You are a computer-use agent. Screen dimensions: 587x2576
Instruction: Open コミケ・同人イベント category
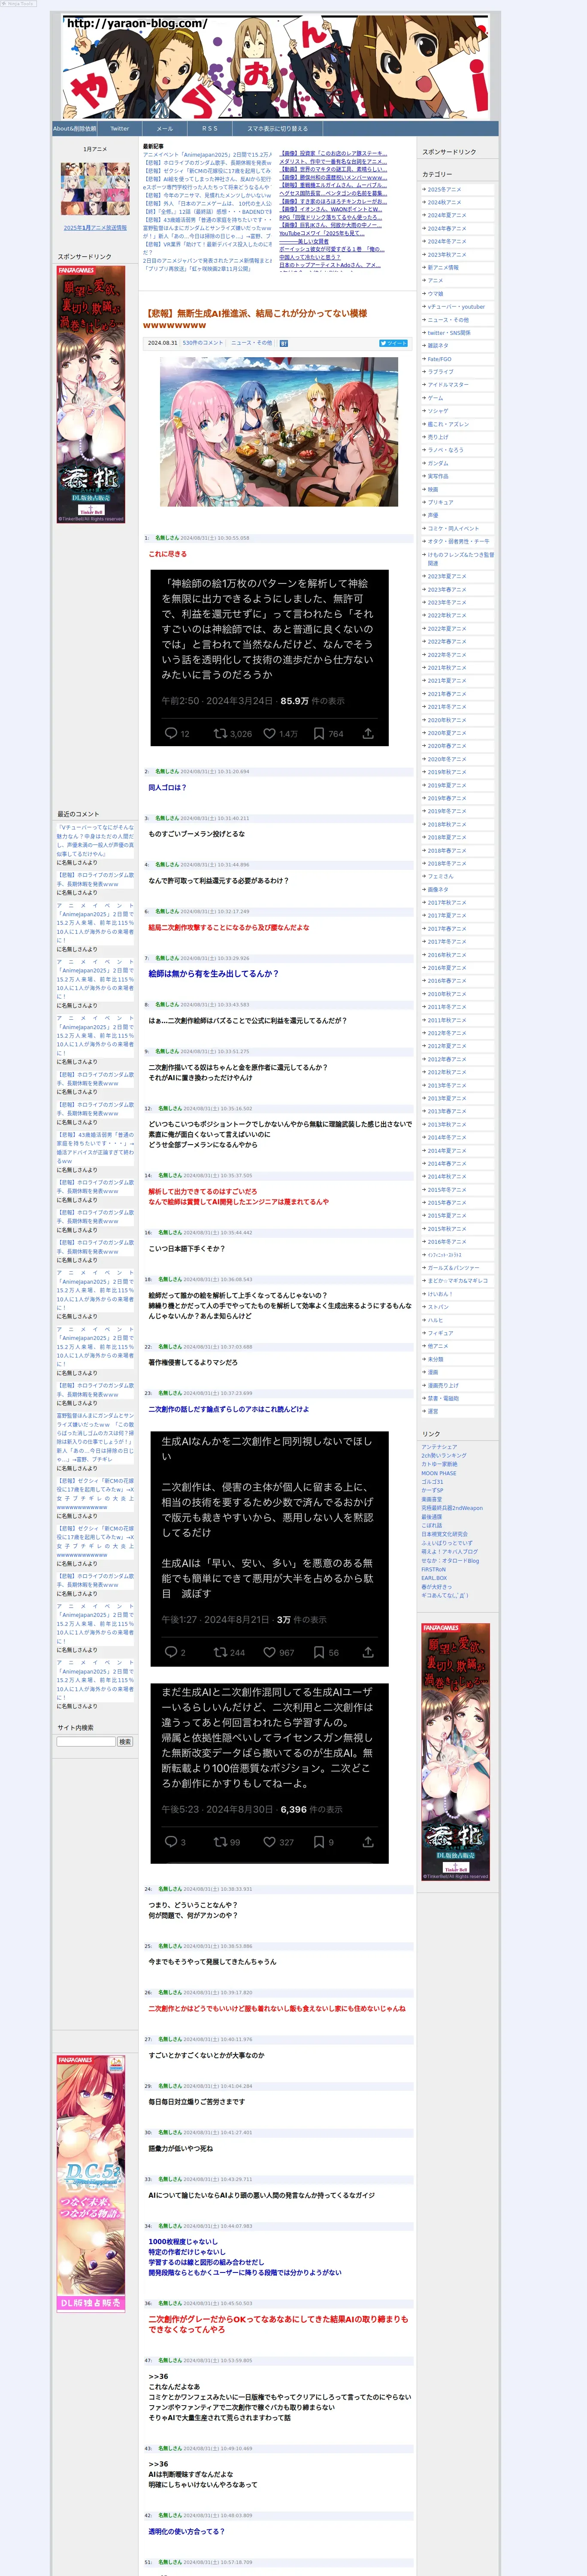pyautogui.click(x=453, y=529)
